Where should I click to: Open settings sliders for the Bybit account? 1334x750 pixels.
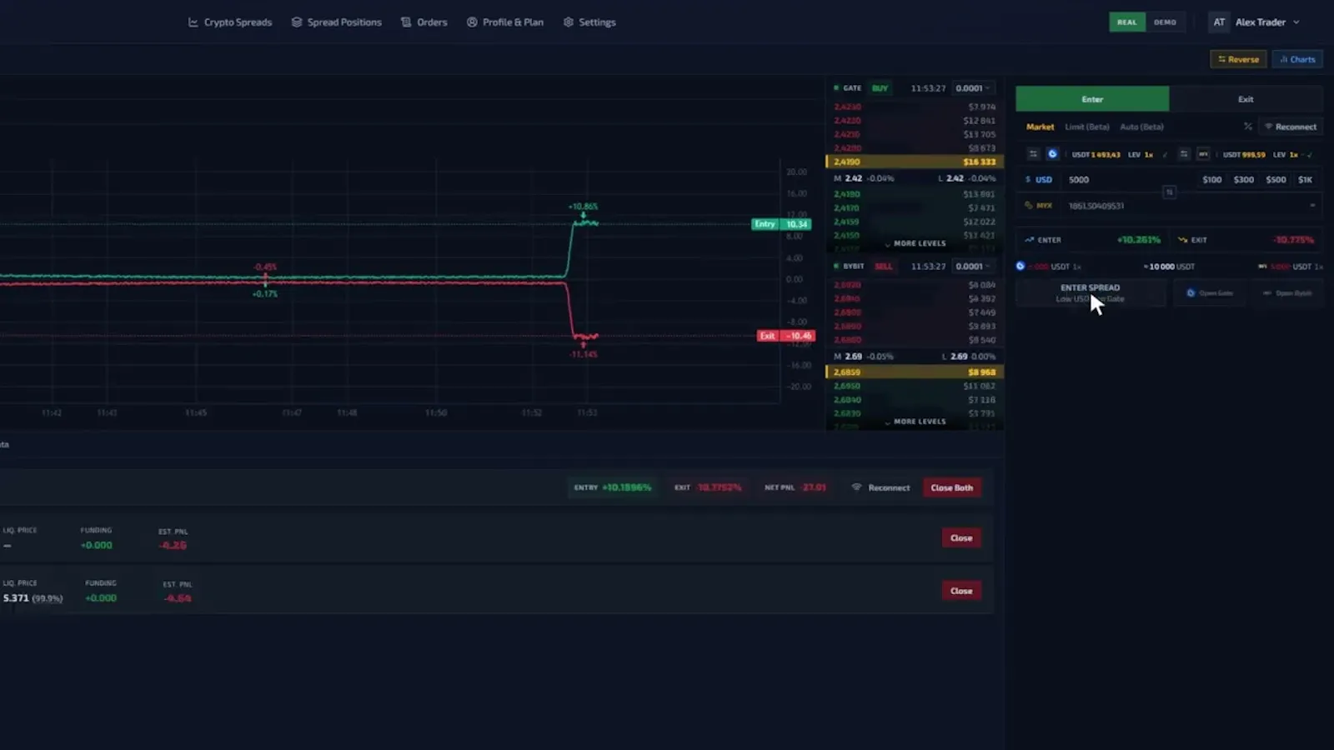pyautogui.click(x=1184, y=154)
